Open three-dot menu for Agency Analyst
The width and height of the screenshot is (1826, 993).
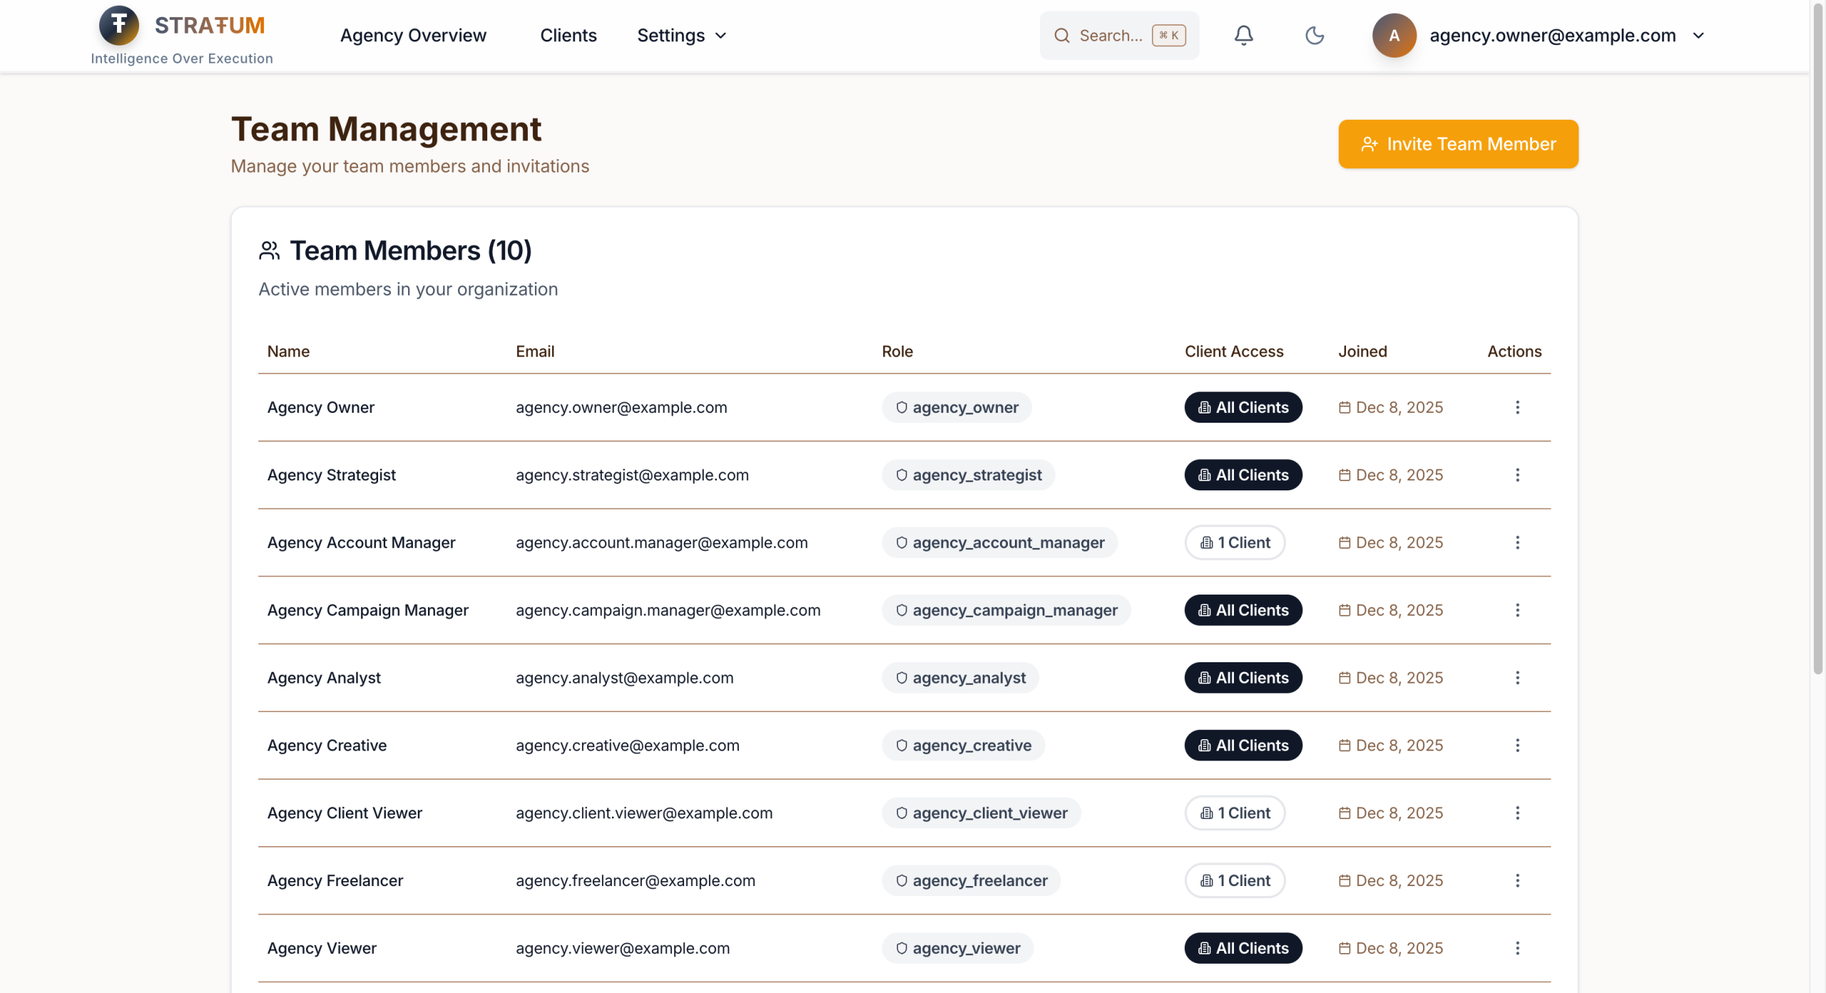(x=1517, y=678)
